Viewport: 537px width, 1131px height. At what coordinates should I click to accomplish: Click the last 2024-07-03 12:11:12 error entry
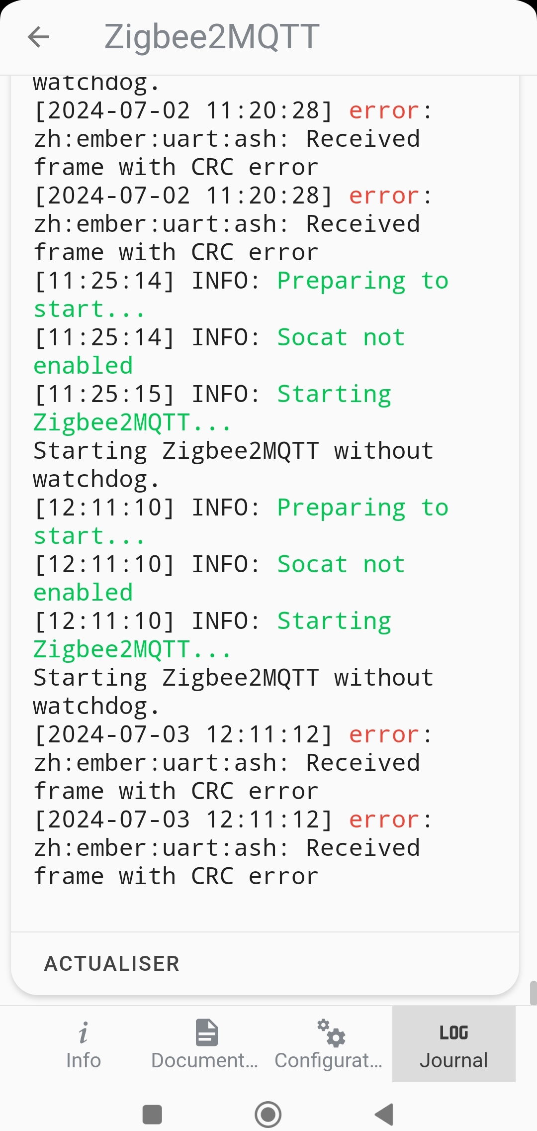tap(233, 848)
